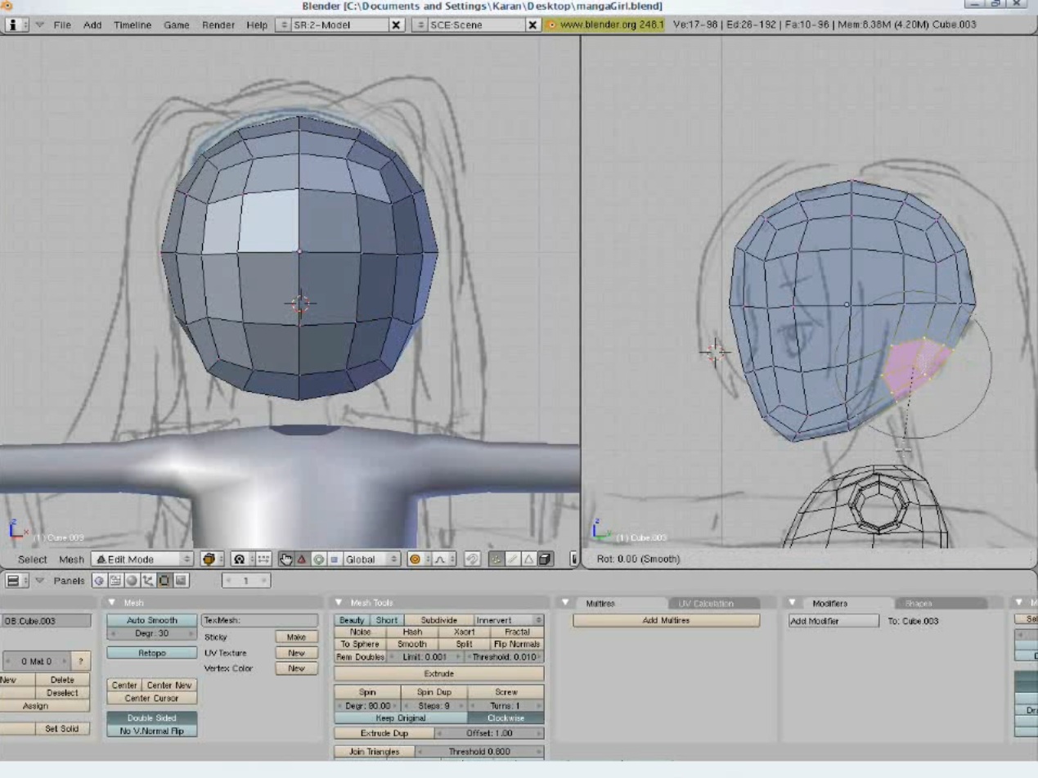Image resolution: width=1038 pixels, height=778 pixels.
Task: Open the Global orientation dropdown
Action: coord(371,559)
